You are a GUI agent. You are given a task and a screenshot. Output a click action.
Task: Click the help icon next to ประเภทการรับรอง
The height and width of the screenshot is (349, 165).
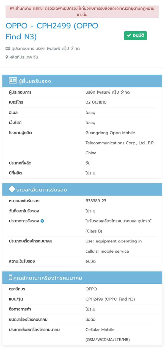[42, 221]
